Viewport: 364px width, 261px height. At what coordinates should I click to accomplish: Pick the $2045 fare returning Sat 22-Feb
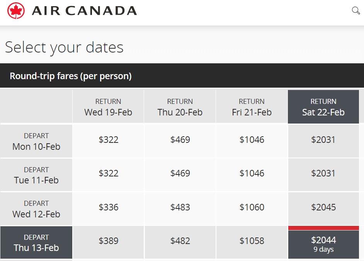click(x=323, y=208)
